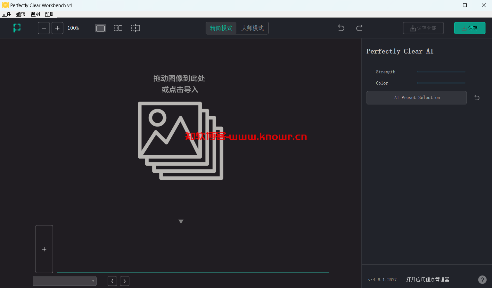
Task: Add image using the filmstrip plus tile
Action: pyautogui.click(x=44, y=249)
